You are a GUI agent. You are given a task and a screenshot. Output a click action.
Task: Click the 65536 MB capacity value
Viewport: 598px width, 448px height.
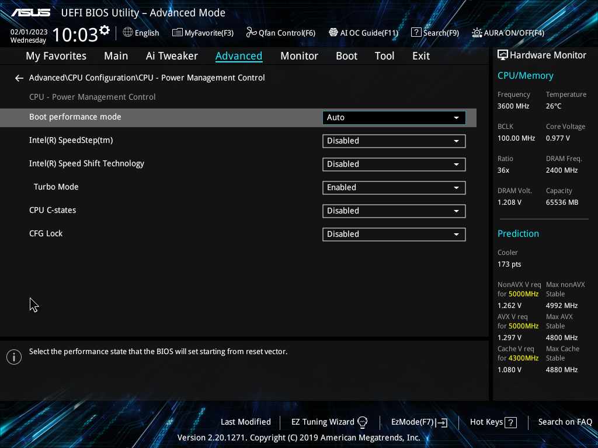coord(562,202)
